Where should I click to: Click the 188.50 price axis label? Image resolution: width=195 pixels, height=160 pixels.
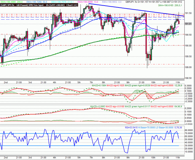coord(188,78)
